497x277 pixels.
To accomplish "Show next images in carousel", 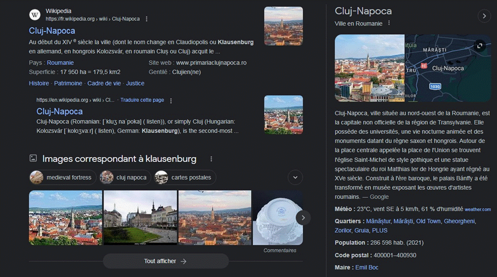I will click(x=303, y=218).
